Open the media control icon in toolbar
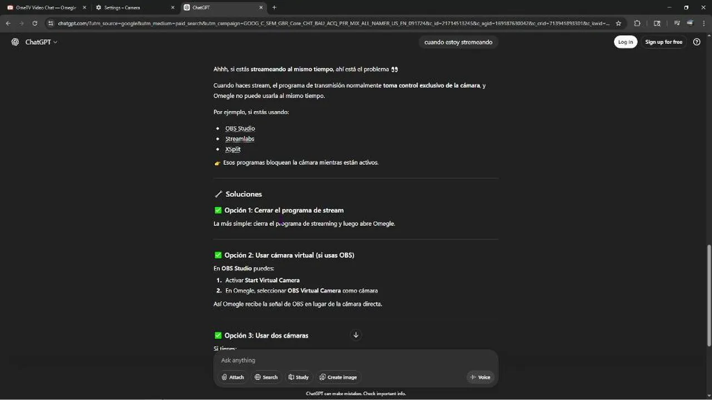Viewport: 712px width, 400px height. click(x=676, y=23)
